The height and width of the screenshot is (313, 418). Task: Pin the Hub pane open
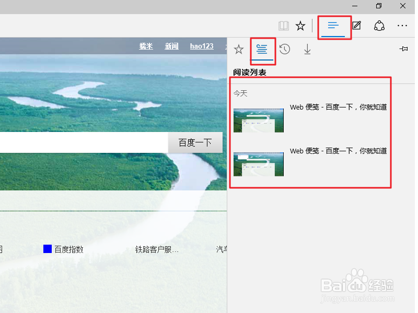pyautogui.click(x=403, y=49)
